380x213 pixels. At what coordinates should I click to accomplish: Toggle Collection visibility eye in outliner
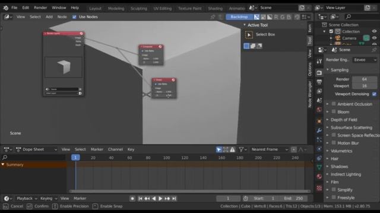374,31
